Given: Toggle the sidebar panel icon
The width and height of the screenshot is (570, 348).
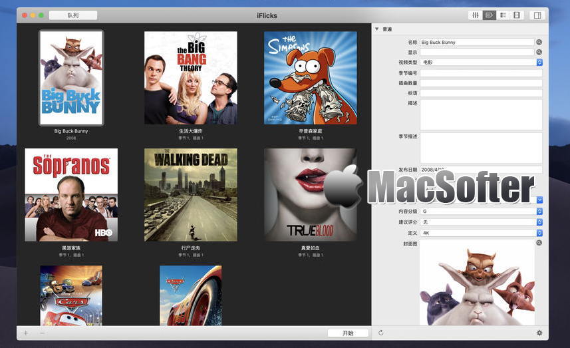Looking at the screenshot, I should (x=537, y=15).
